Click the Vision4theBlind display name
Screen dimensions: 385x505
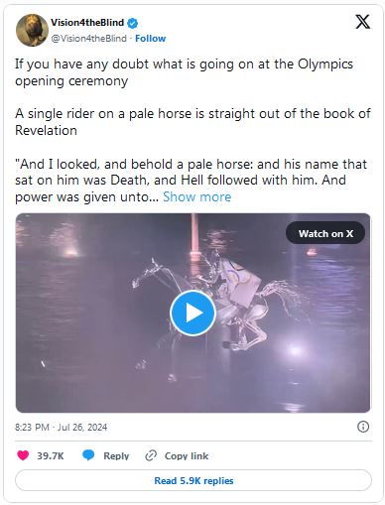pos(87,23)
